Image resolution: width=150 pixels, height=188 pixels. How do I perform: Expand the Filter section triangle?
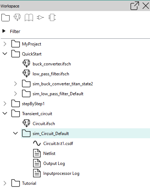tap(4, 31)
